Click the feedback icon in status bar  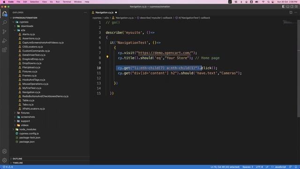tap(290, 167)
